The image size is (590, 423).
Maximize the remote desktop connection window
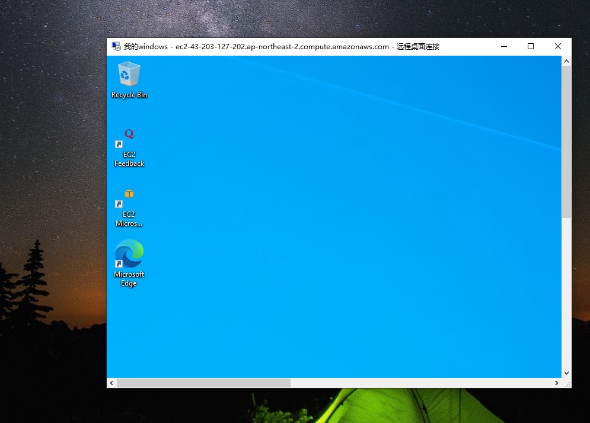[x=531, y=47]
